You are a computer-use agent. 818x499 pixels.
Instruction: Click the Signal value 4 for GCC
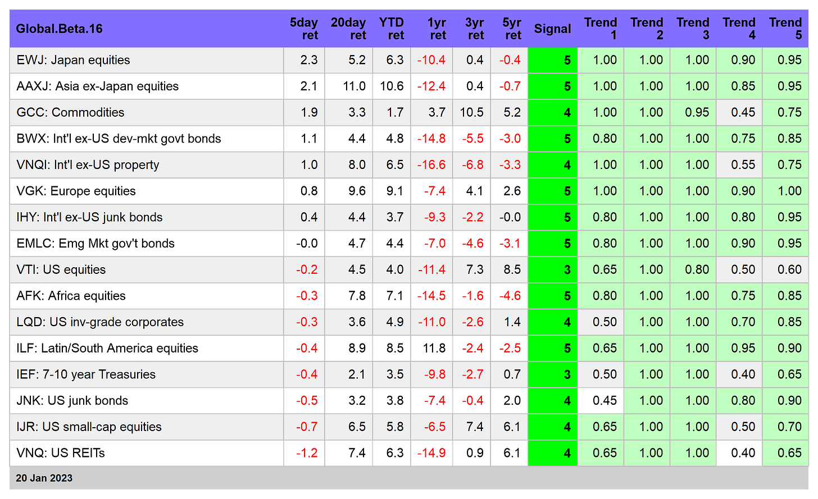[567, 112]
